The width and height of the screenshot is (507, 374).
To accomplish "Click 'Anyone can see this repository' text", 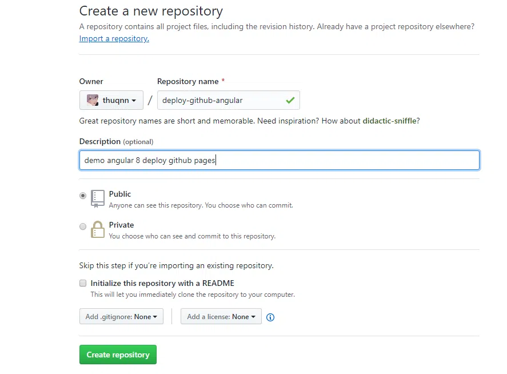I will 201,205.
